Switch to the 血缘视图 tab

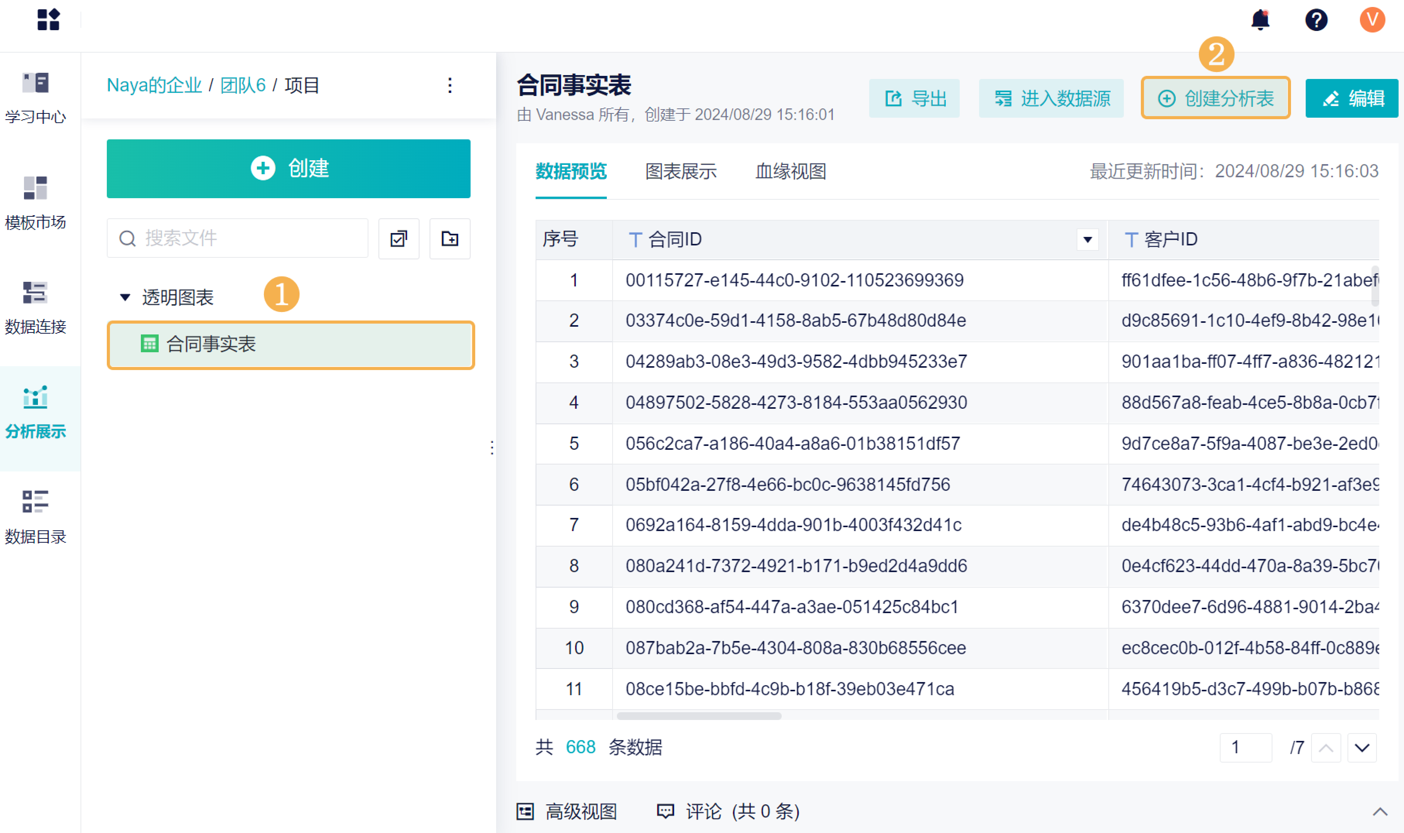pyautogui.click(x=791, y=171)
